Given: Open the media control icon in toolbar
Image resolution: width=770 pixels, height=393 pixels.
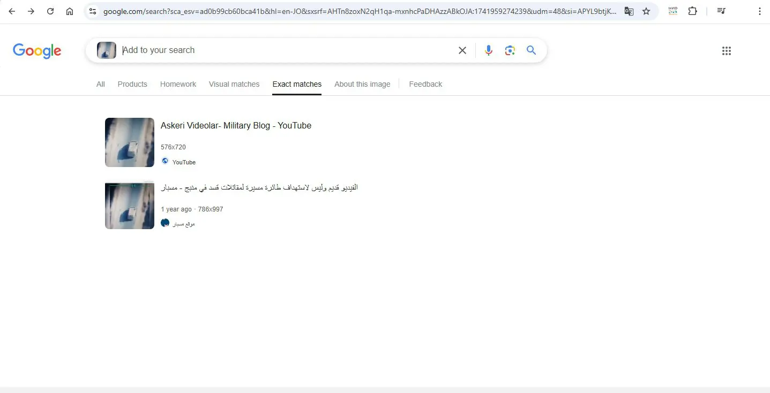Looking at the screenshot, I should tap(721, 11).
